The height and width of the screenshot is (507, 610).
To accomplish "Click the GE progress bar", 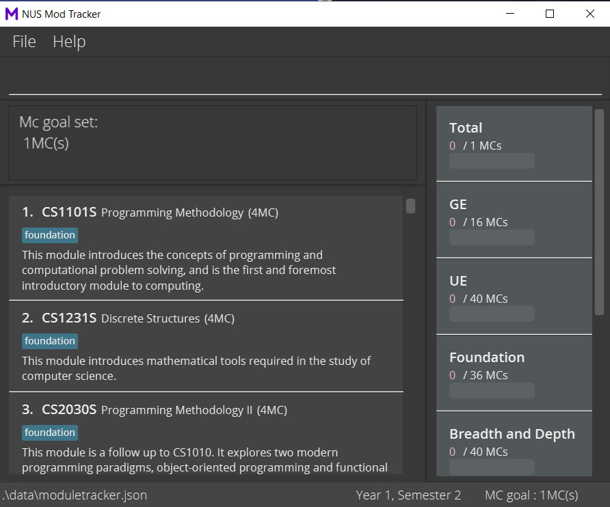I will coord(492,238).
